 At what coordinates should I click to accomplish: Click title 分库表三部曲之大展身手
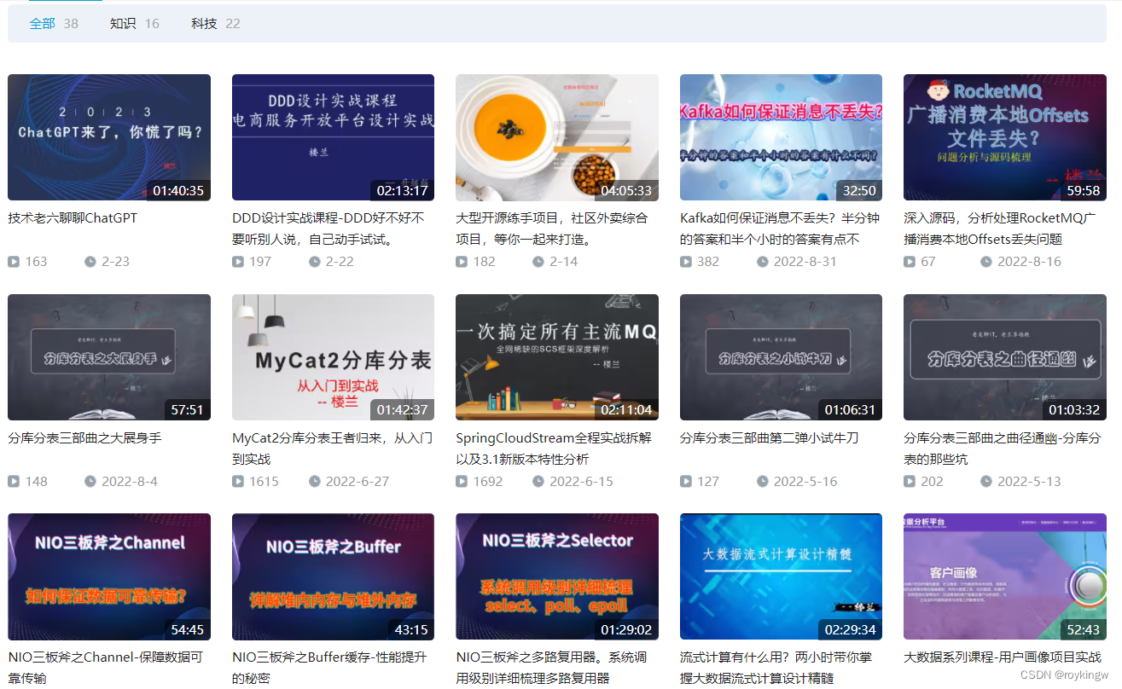point(84,438)
